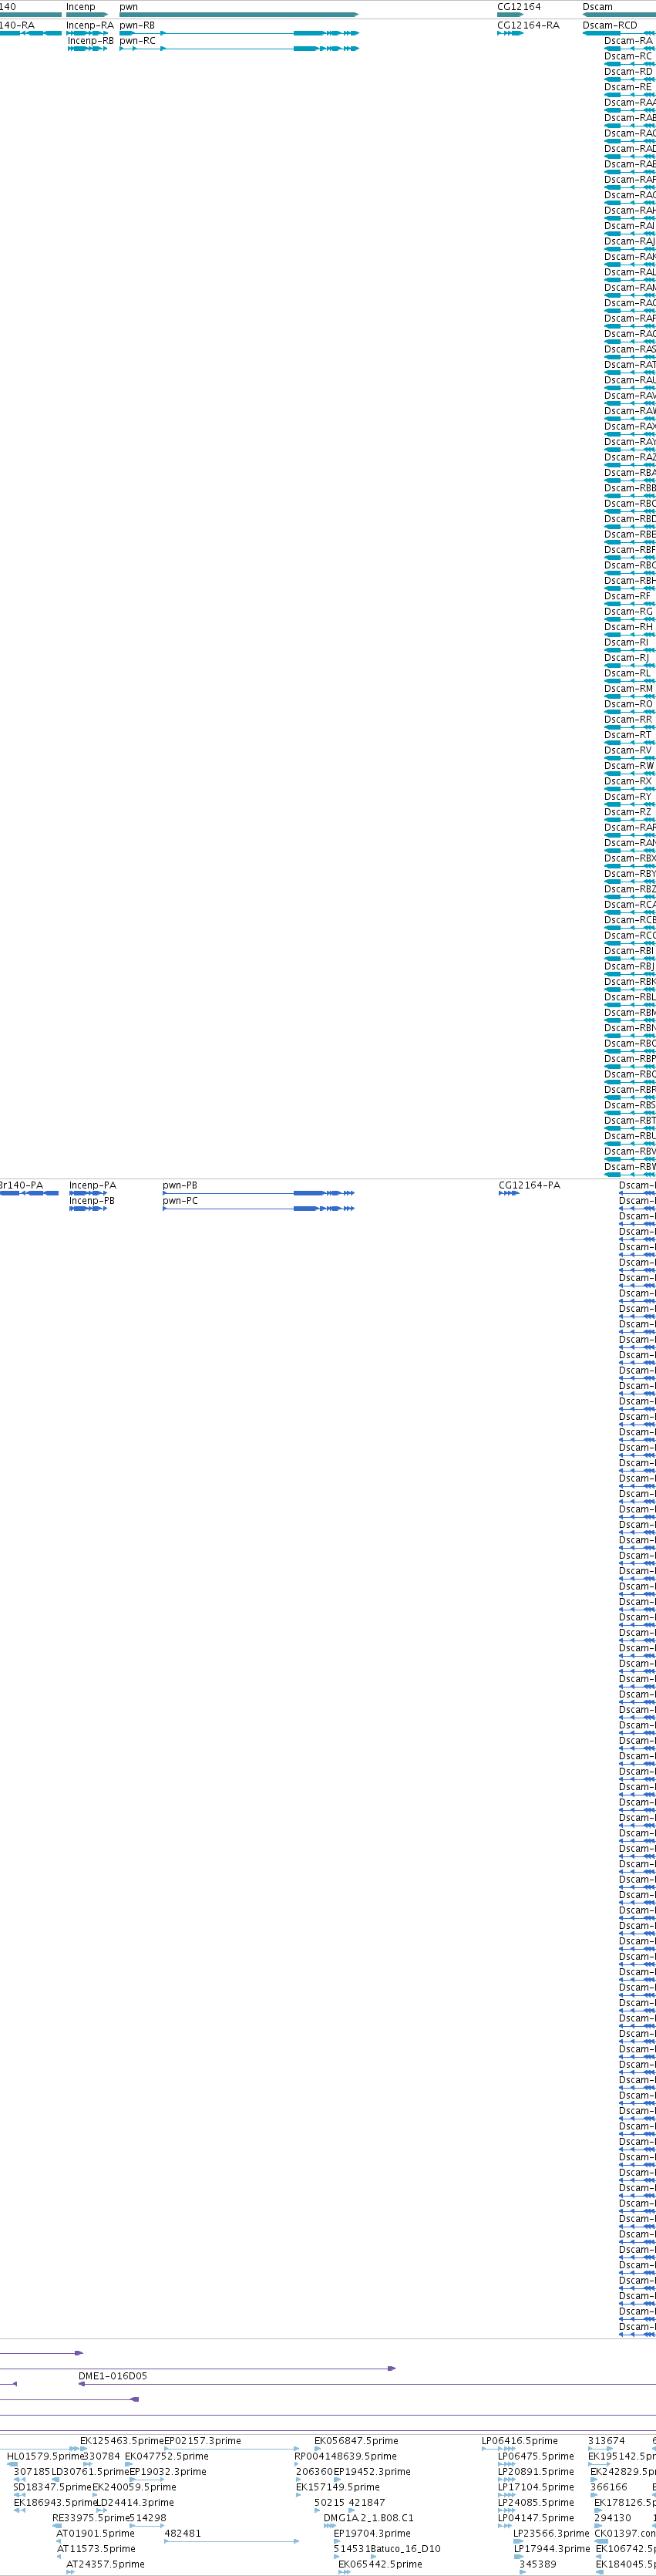This screenshot has height=2576, width=656.
Task: Open the EP02157.3prime EST label
Action: click(203, 2441)
